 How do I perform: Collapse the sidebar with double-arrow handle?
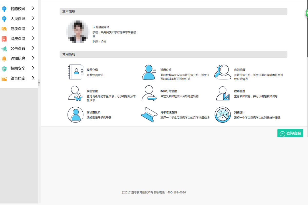pyautogui.click(x=39, y=83)
